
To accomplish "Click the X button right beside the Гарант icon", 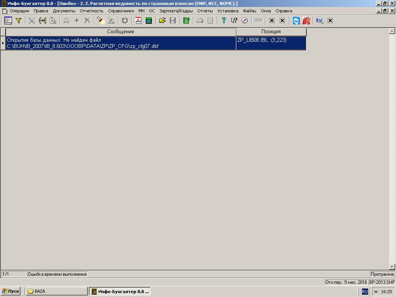I will (x=272, y=21).
